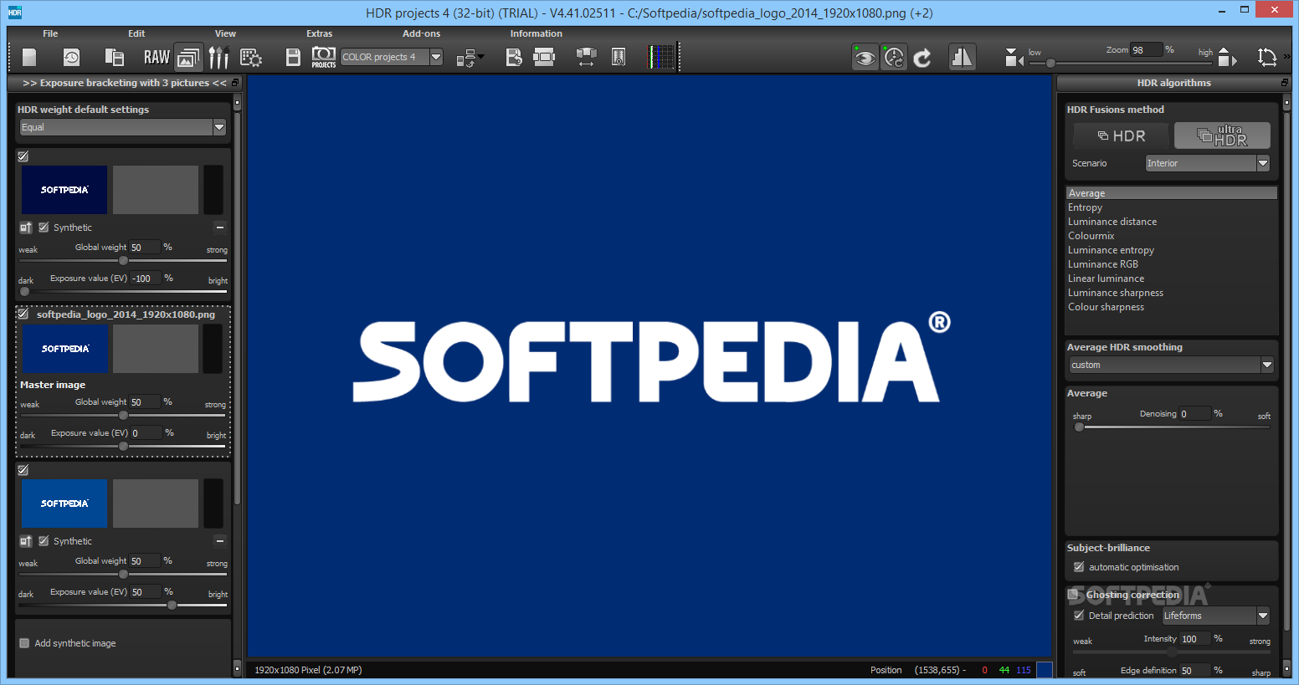Click the Denoising sharp-soft slider

point(1173,427)
